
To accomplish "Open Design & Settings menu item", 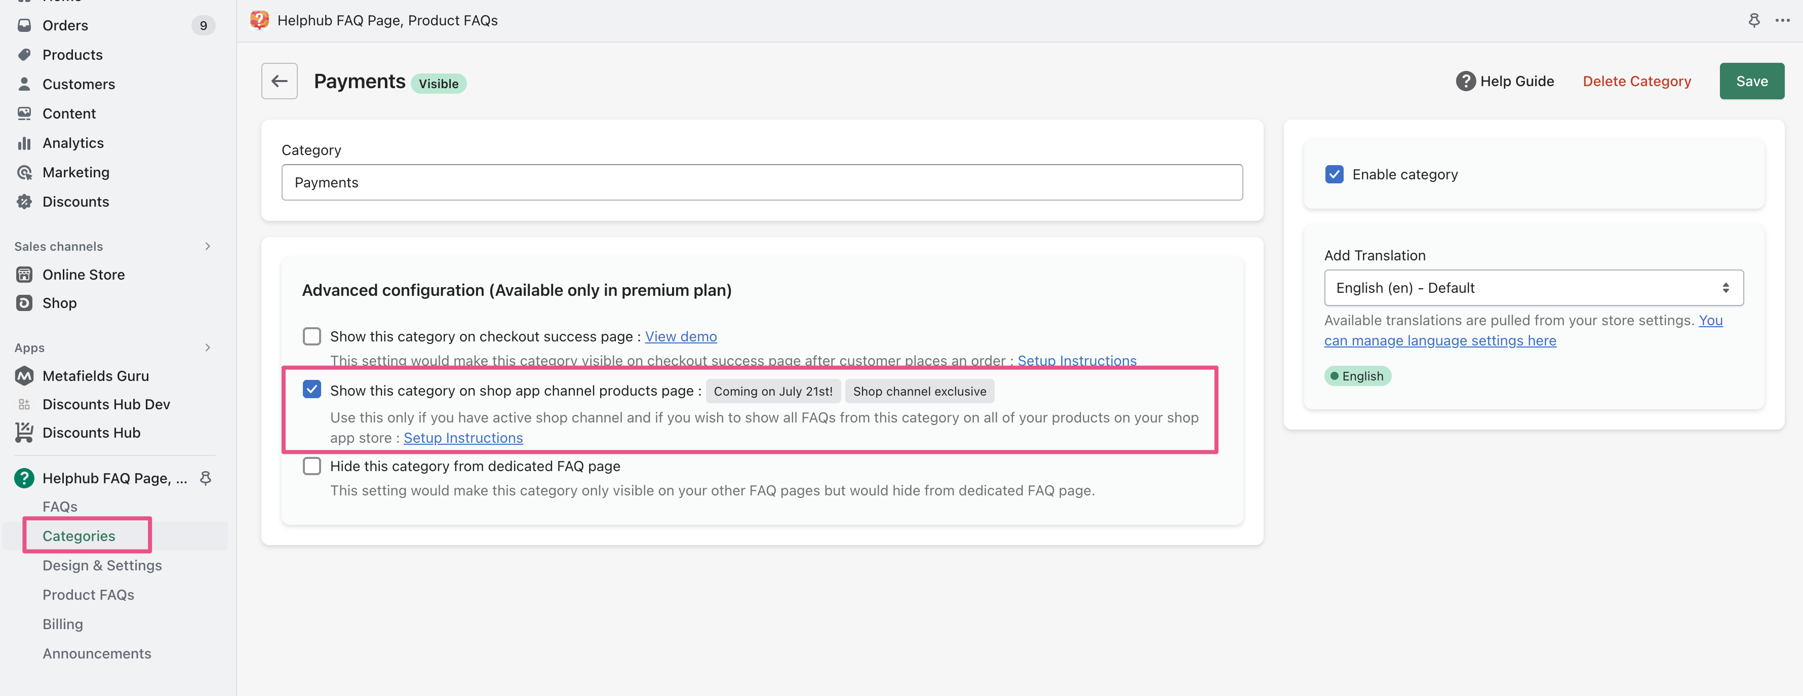I will click(102, 565).
